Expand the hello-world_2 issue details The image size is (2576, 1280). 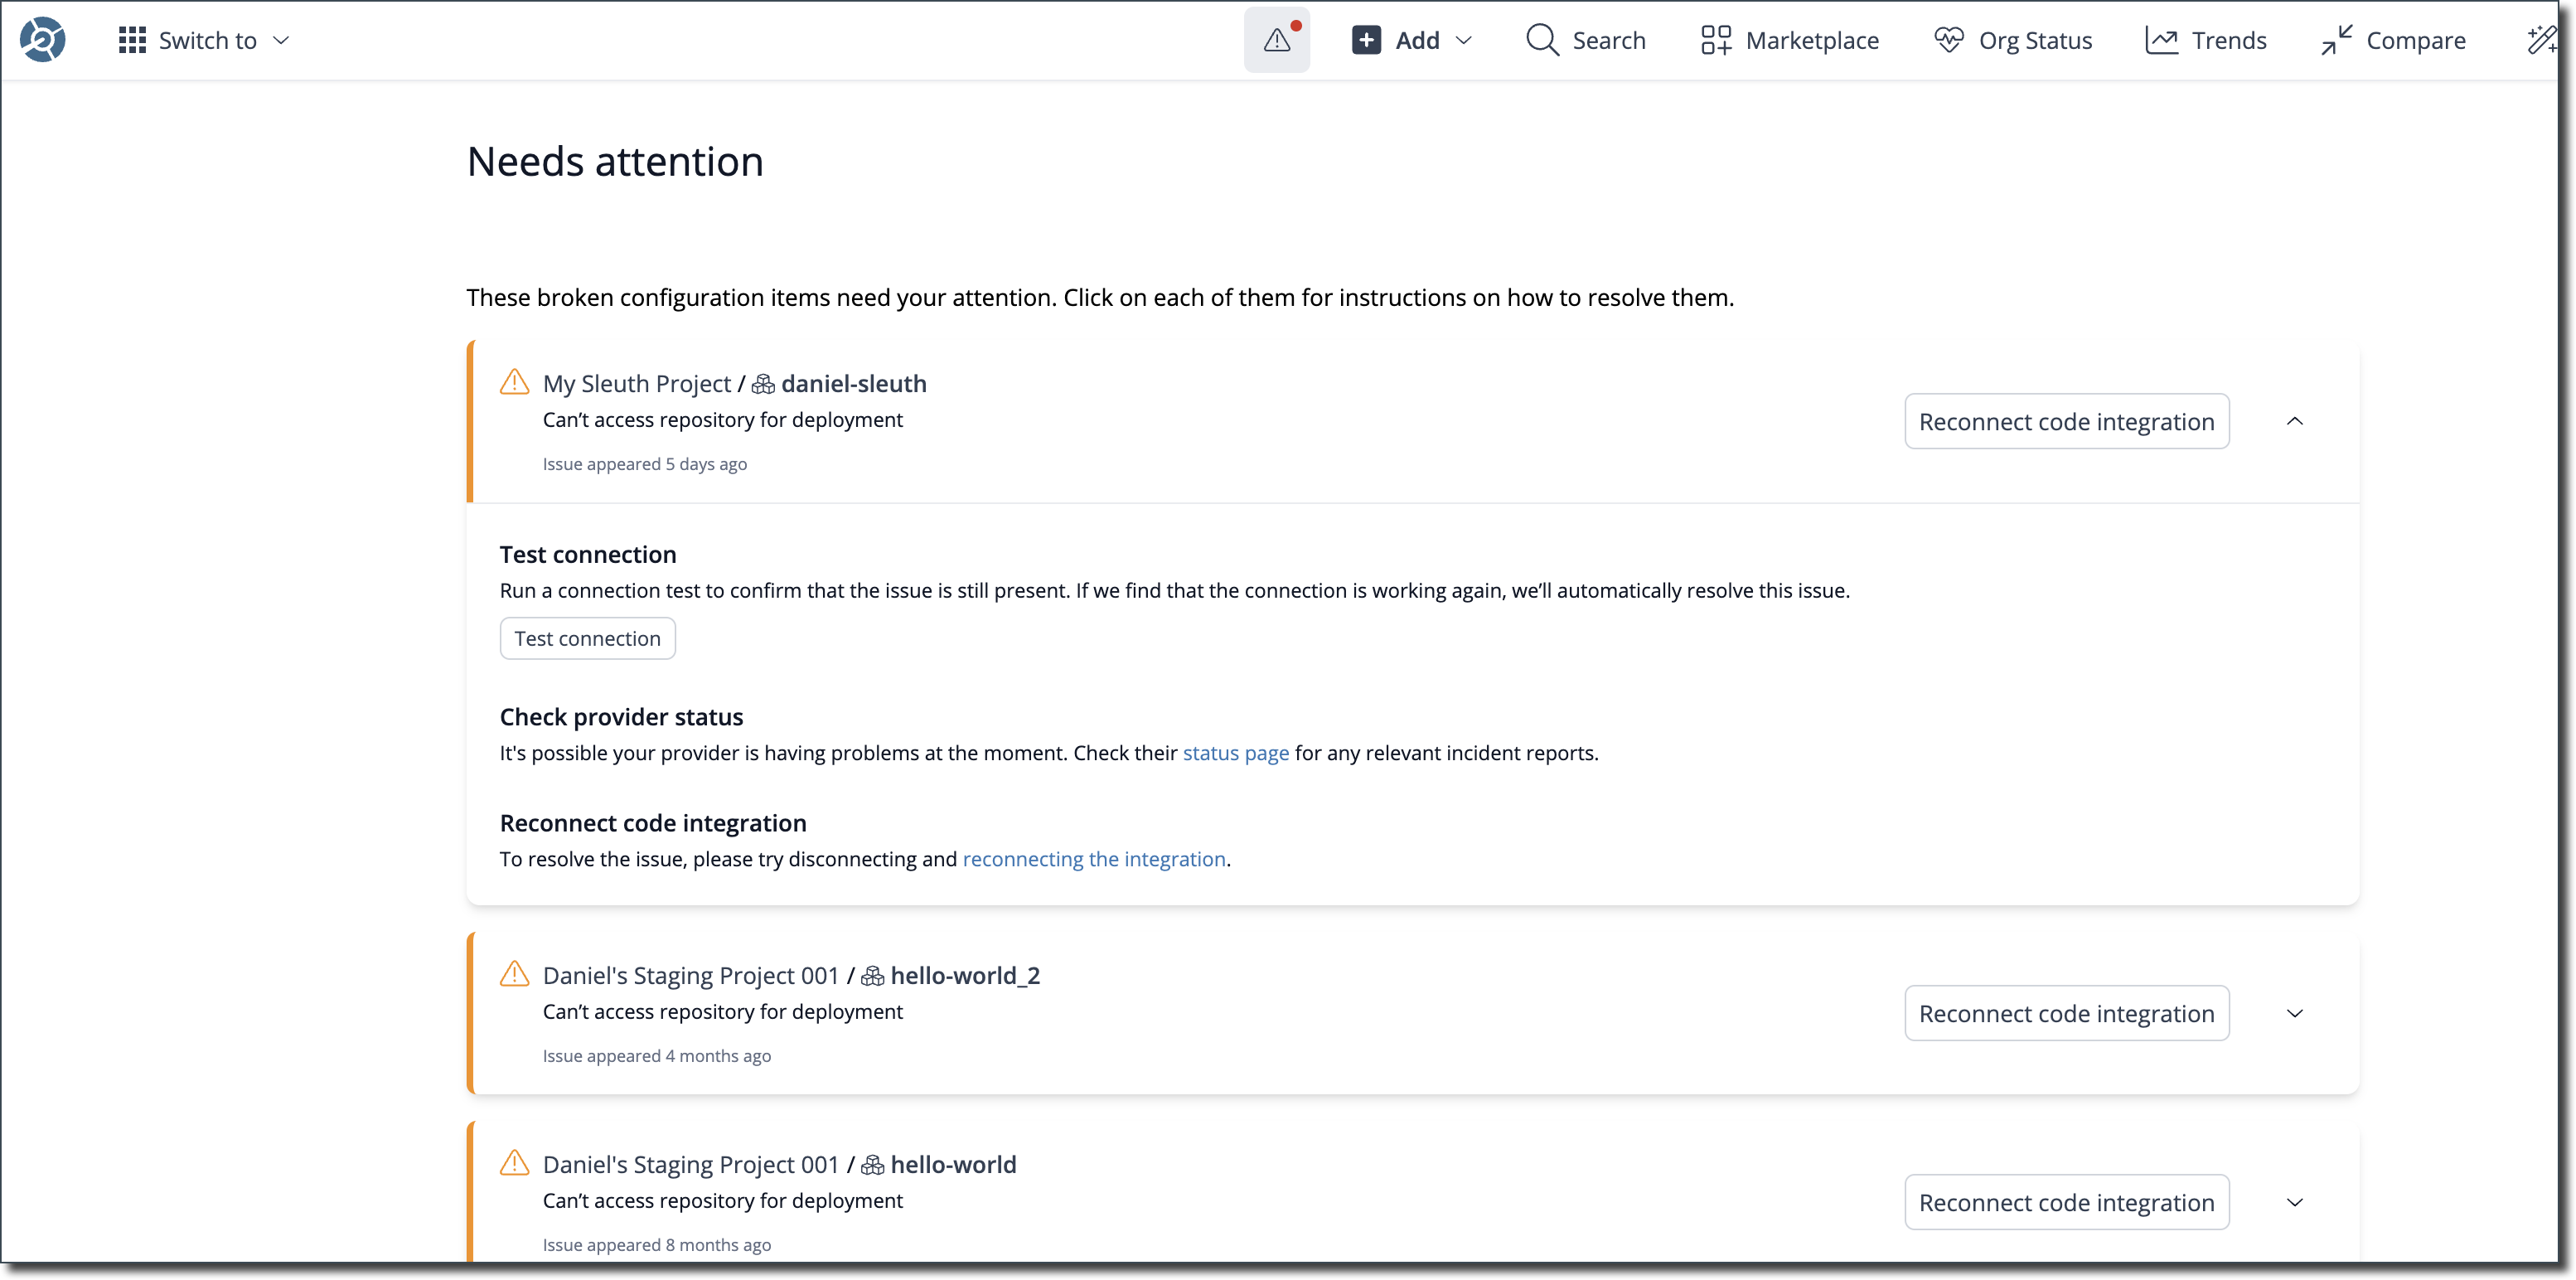point(2295,1013)
